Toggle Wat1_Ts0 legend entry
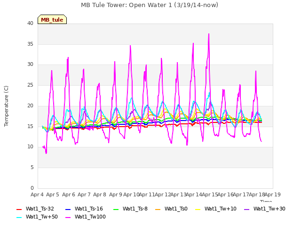Screen dimensions: 301x226 [x=171, y=209]
